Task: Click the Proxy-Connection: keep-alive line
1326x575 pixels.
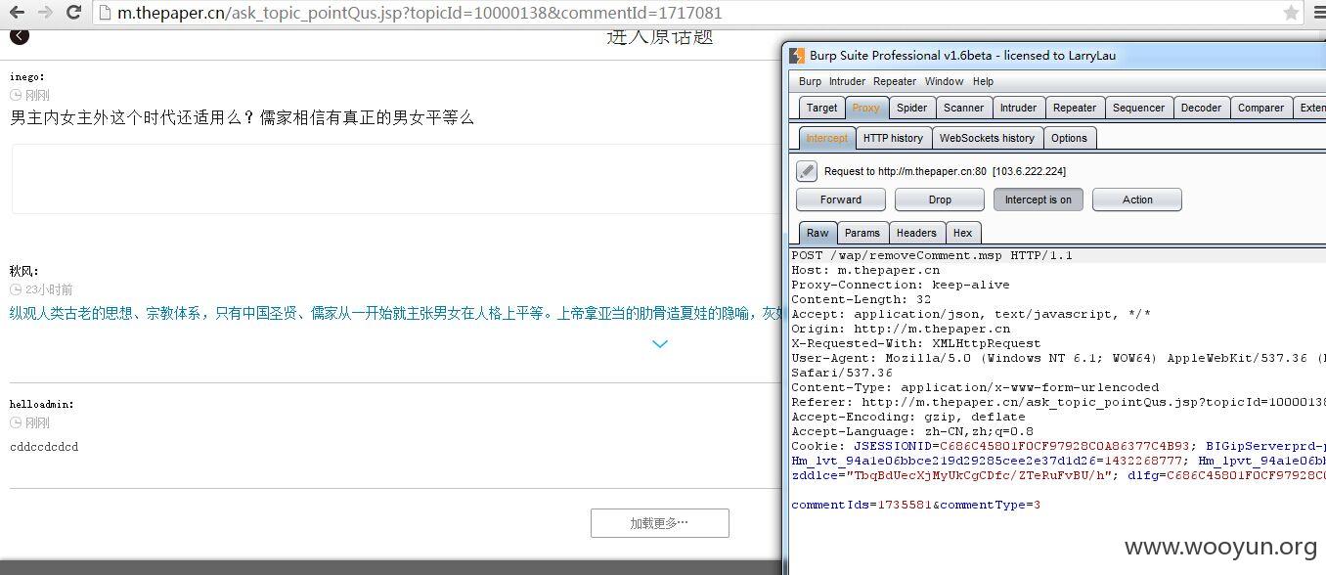Action: [x=901, y=285]
